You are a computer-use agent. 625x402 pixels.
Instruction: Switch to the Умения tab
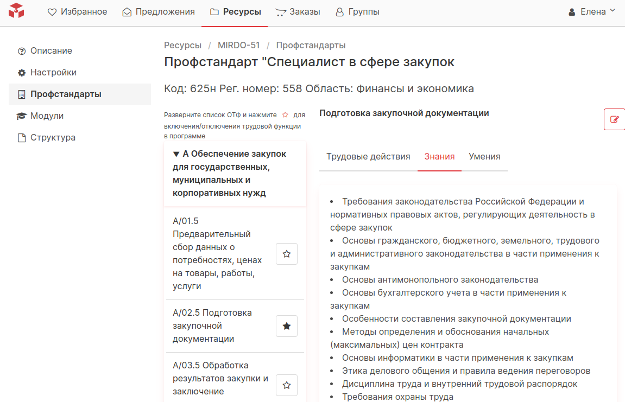point(484,157)
